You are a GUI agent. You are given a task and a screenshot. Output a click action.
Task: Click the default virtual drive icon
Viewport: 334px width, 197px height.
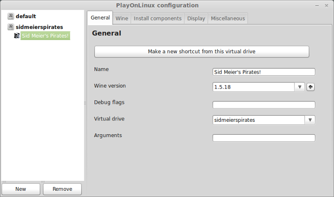pyautogui.click(x=10, y=16)
